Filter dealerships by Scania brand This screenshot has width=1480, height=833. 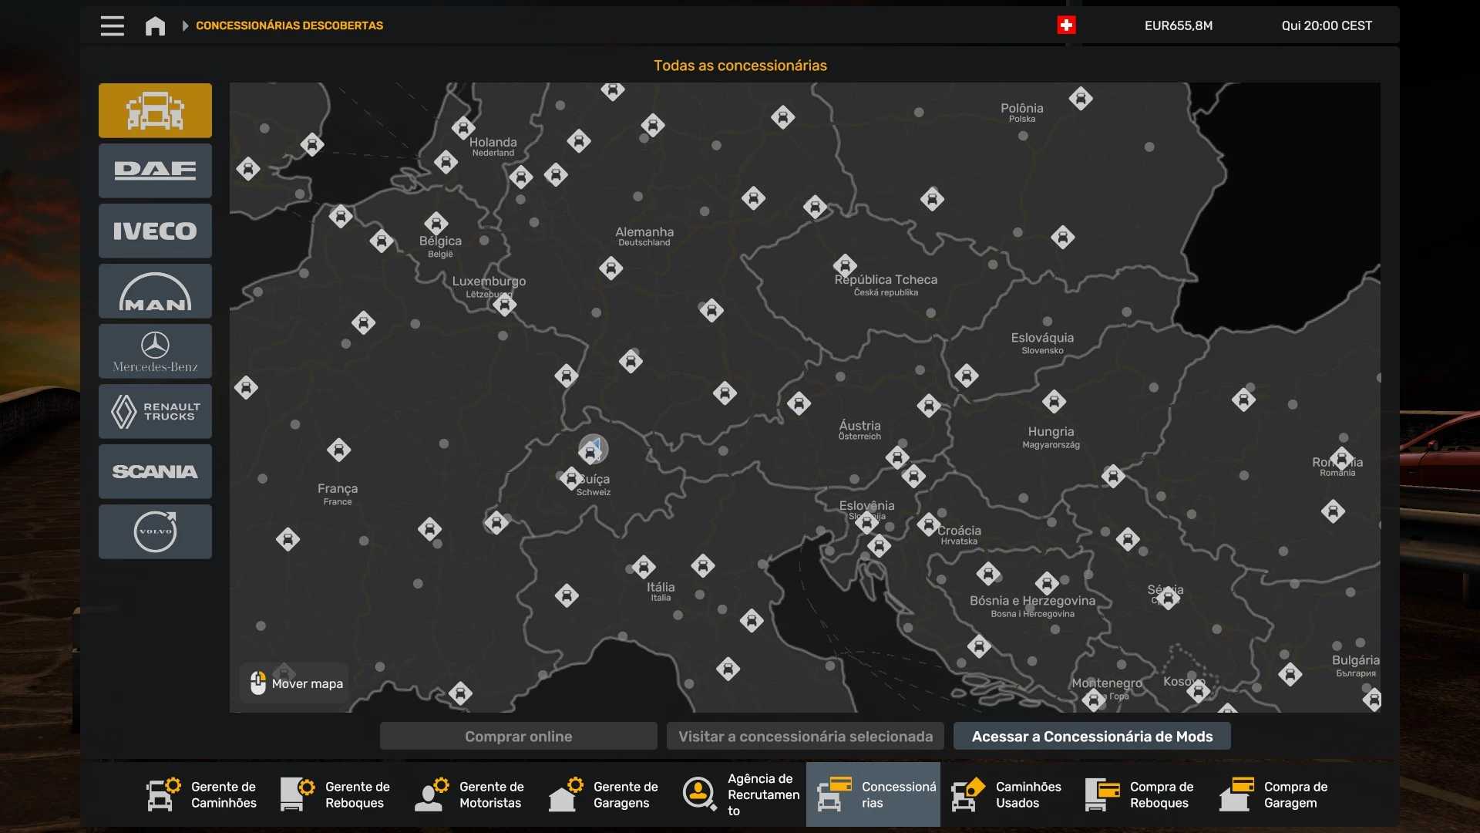click(155, 471)
